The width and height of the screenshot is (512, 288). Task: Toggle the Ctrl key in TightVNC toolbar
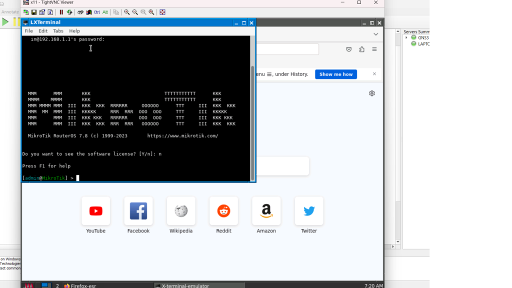96,12
